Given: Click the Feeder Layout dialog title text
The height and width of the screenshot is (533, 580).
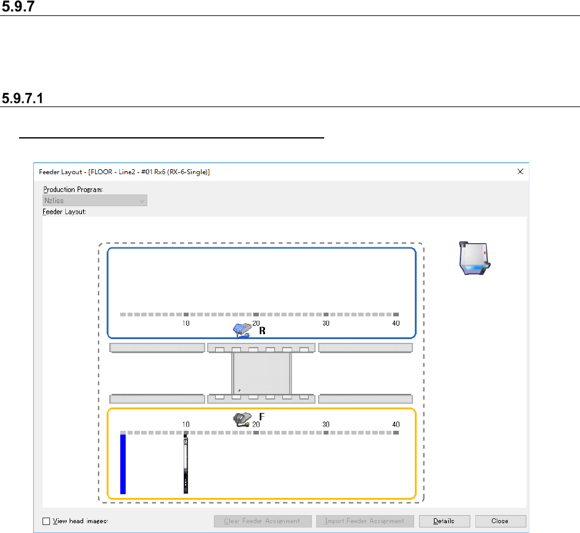Looking at the screenshot, I should click(x=125, y=172).
